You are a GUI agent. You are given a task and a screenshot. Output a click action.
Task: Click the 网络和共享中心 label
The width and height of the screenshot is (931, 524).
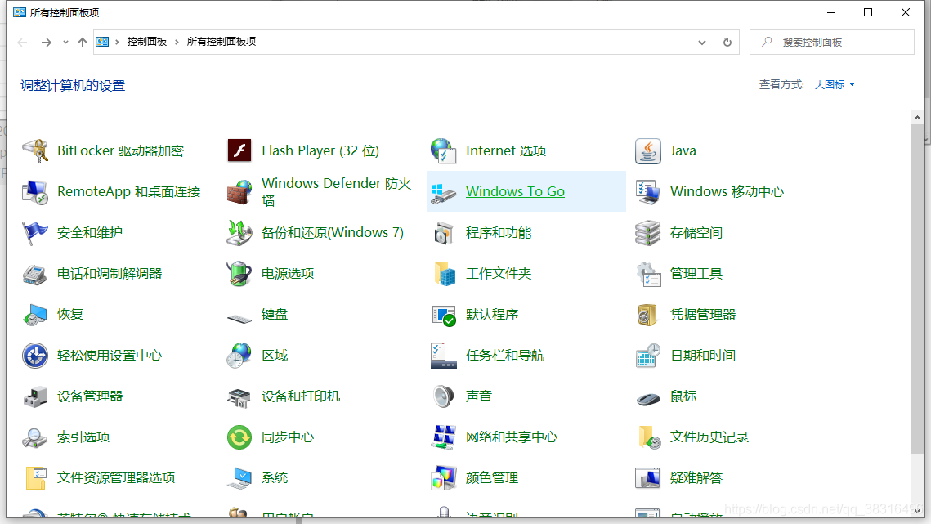[511, 437]
